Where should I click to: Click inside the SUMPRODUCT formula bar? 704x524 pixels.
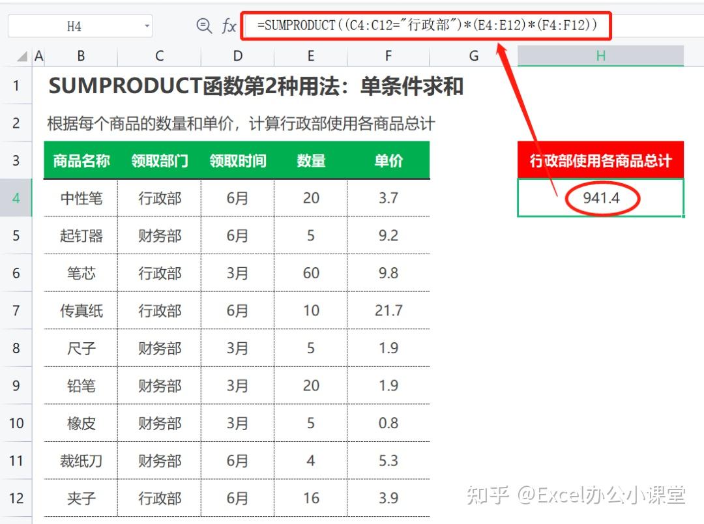(424, 25)
